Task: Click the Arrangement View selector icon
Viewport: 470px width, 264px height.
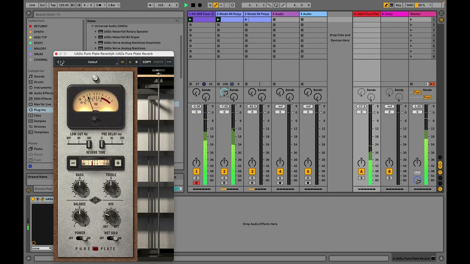Action: tap(441, 13)
